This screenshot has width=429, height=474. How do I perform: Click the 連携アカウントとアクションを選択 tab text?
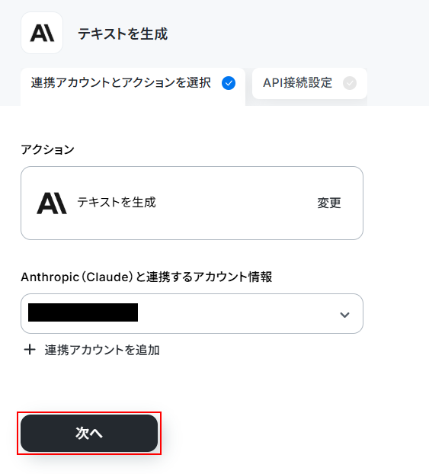pyautogui.click(x=120, y=83)
